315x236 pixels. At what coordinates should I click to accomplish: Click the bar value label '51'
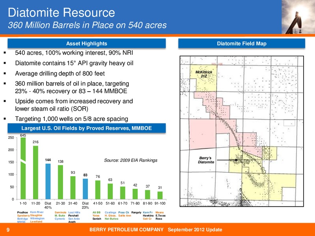click(122, 183)
